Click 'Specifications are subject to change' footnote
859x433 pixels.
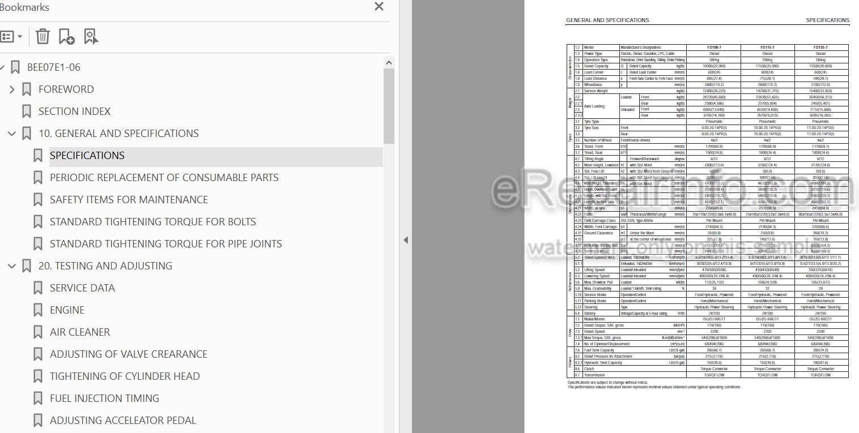[607, 383]
